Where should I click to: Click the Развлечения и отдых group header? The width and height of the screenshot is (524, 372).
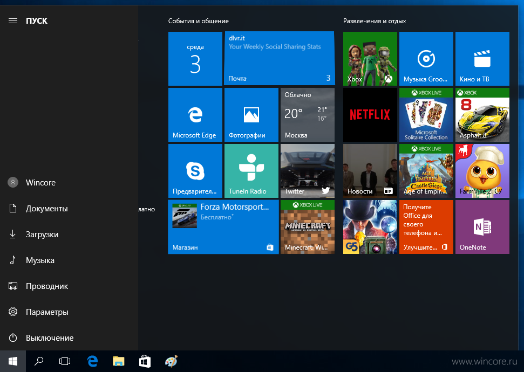375,21
